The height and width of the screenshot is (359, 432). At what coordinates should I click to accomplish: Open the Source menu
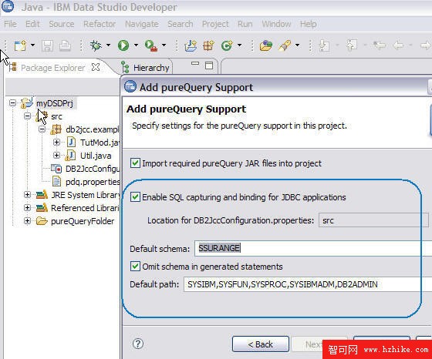(62, 24)
